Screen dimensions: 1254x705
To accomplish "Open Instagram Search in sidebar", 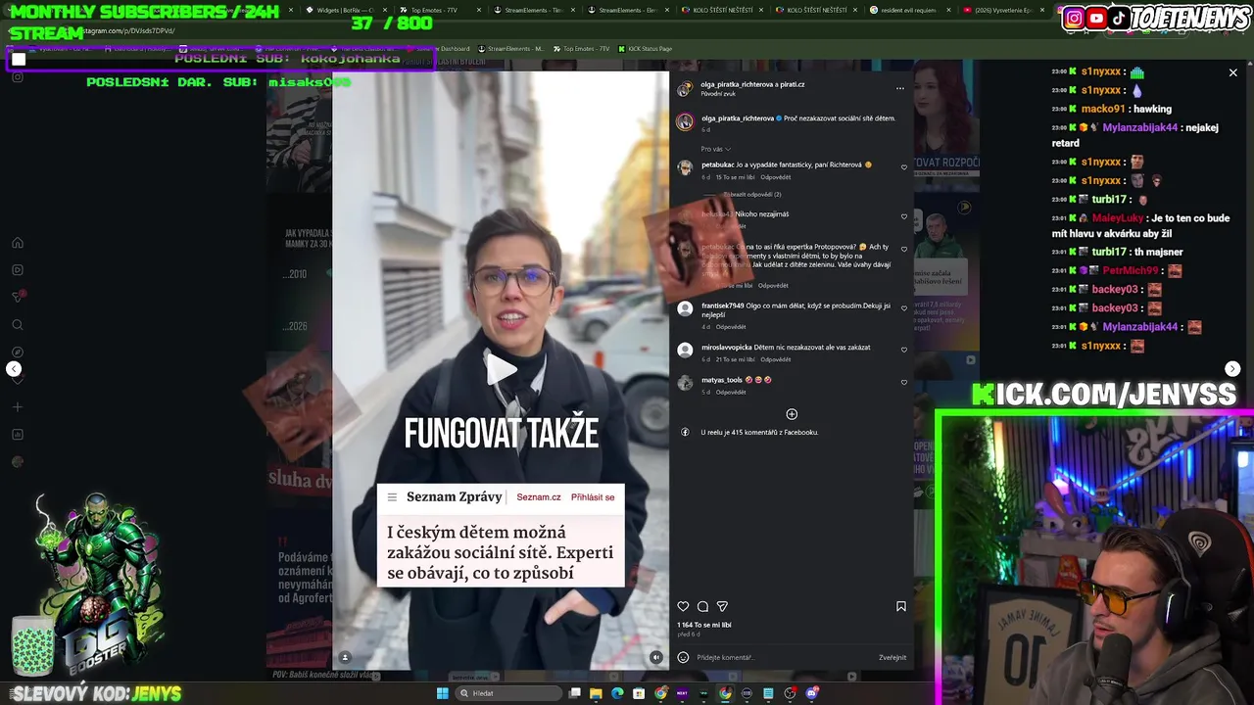I will point(18,325).
